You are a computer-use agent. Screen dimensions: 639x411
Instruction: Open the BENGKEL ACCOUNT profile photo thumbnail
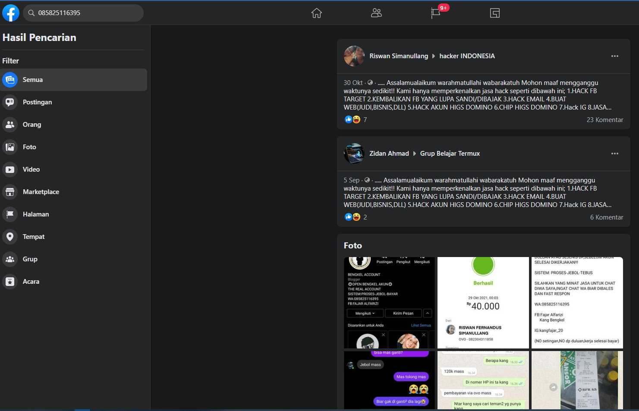389,303
